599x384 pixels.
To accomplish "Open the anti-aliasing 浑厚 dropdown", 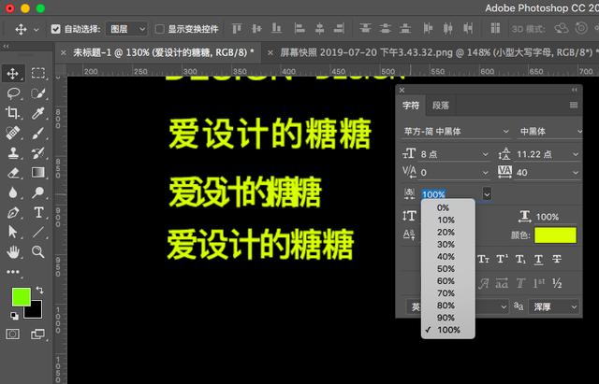I will [x=554, y=306].
